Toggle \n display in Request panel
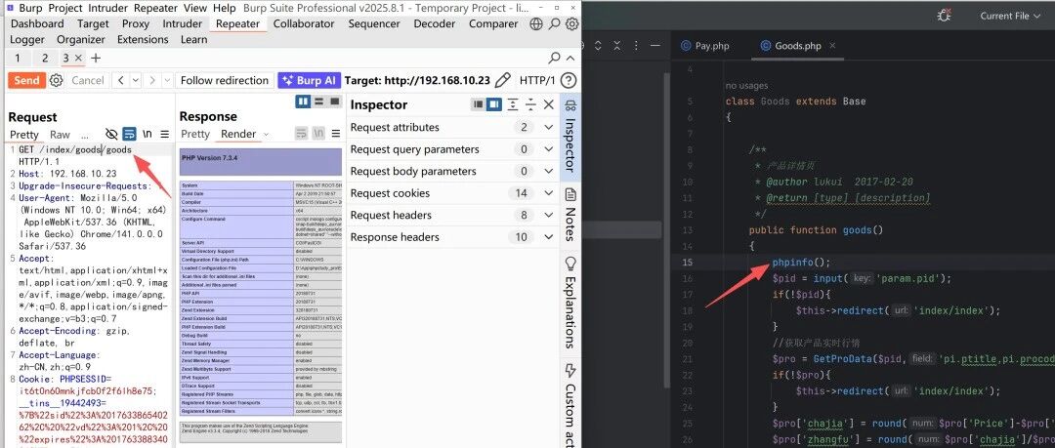Viewport: 1055px width, 448px height. [147, 134]
